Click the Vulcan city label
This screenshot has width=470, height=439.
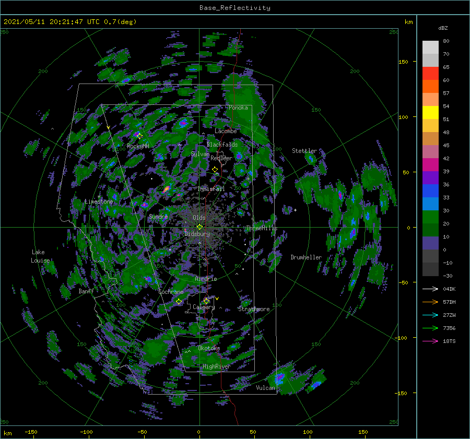[265, 388]
